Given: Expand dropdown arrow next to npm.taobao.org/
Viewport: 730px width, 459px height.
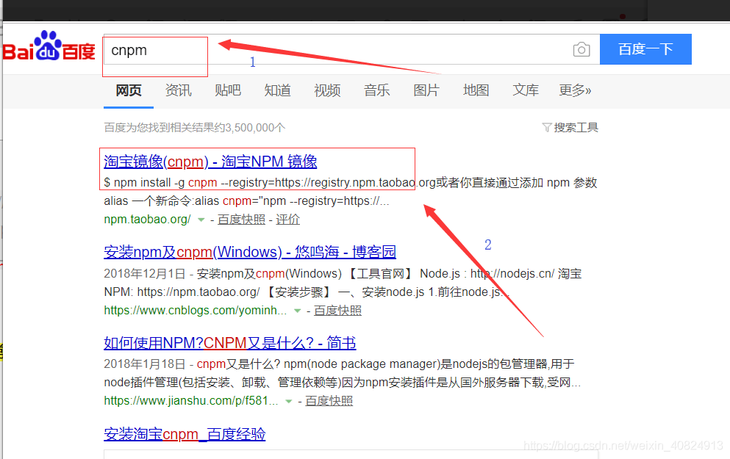Looking at the screenshot, I should 201,220.
